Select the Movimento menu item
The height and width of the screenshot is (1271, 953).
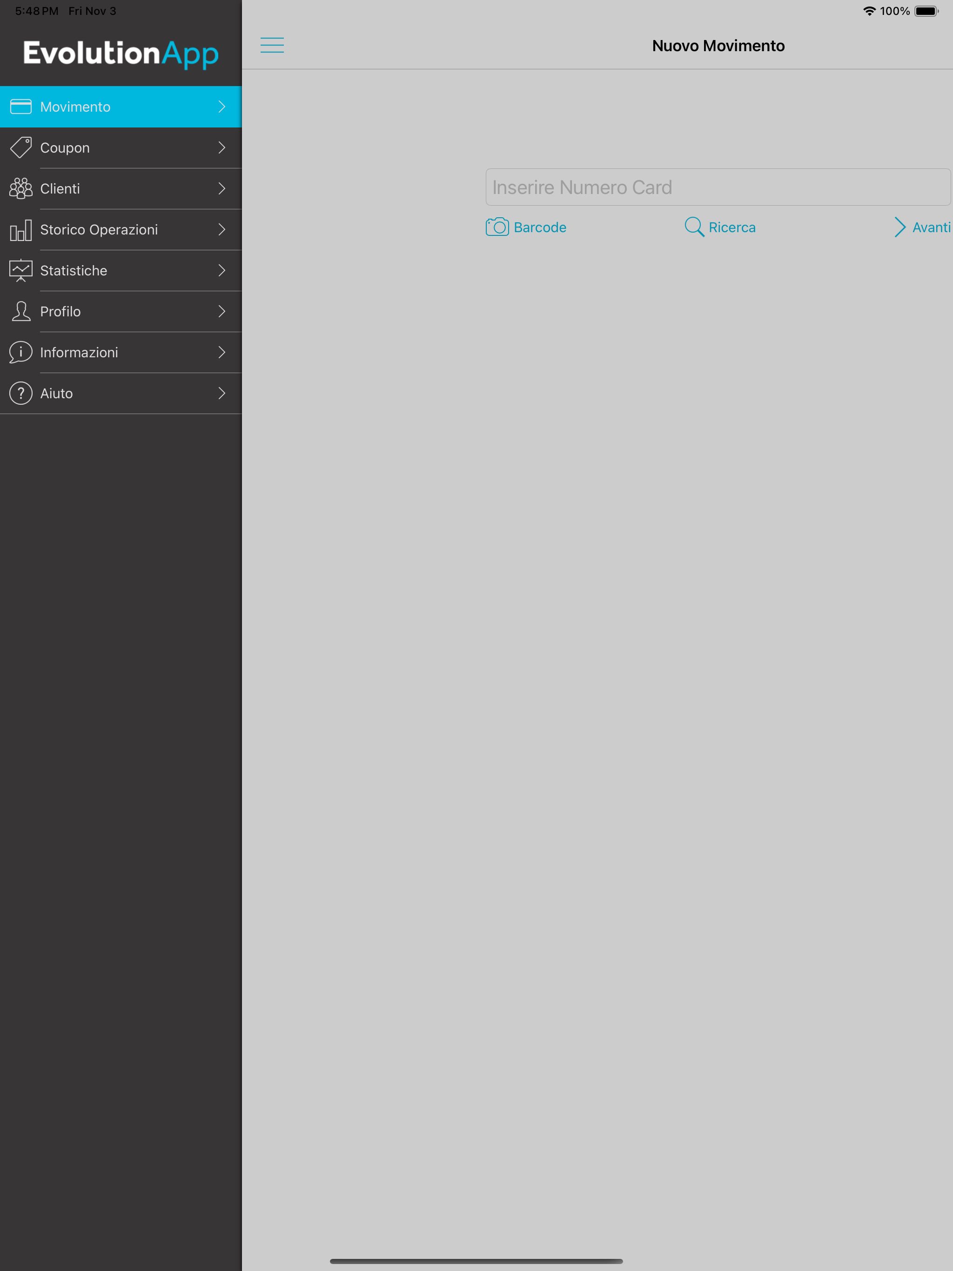(121, 106)
